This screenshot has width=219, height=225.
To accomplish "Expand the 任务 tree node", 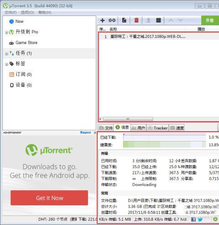I will click(6, 54).
